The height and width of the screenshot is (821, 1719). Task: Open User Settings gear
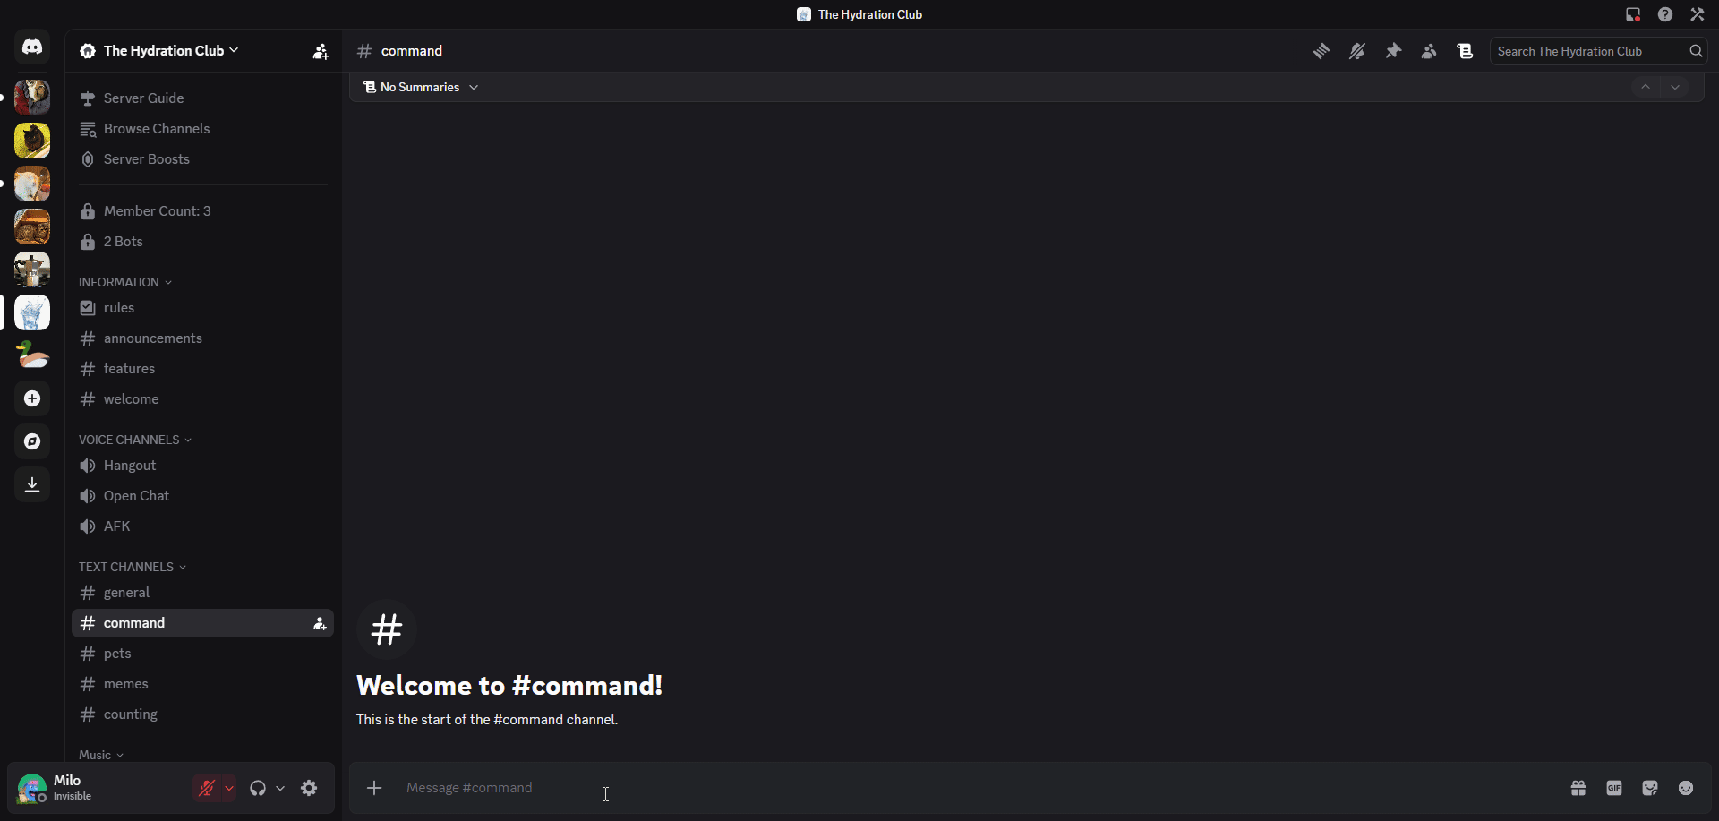[x=309, y=788]
